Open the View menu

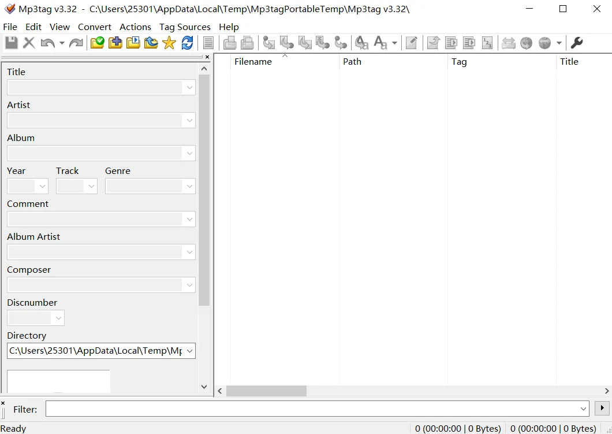[x=59, y=27]
